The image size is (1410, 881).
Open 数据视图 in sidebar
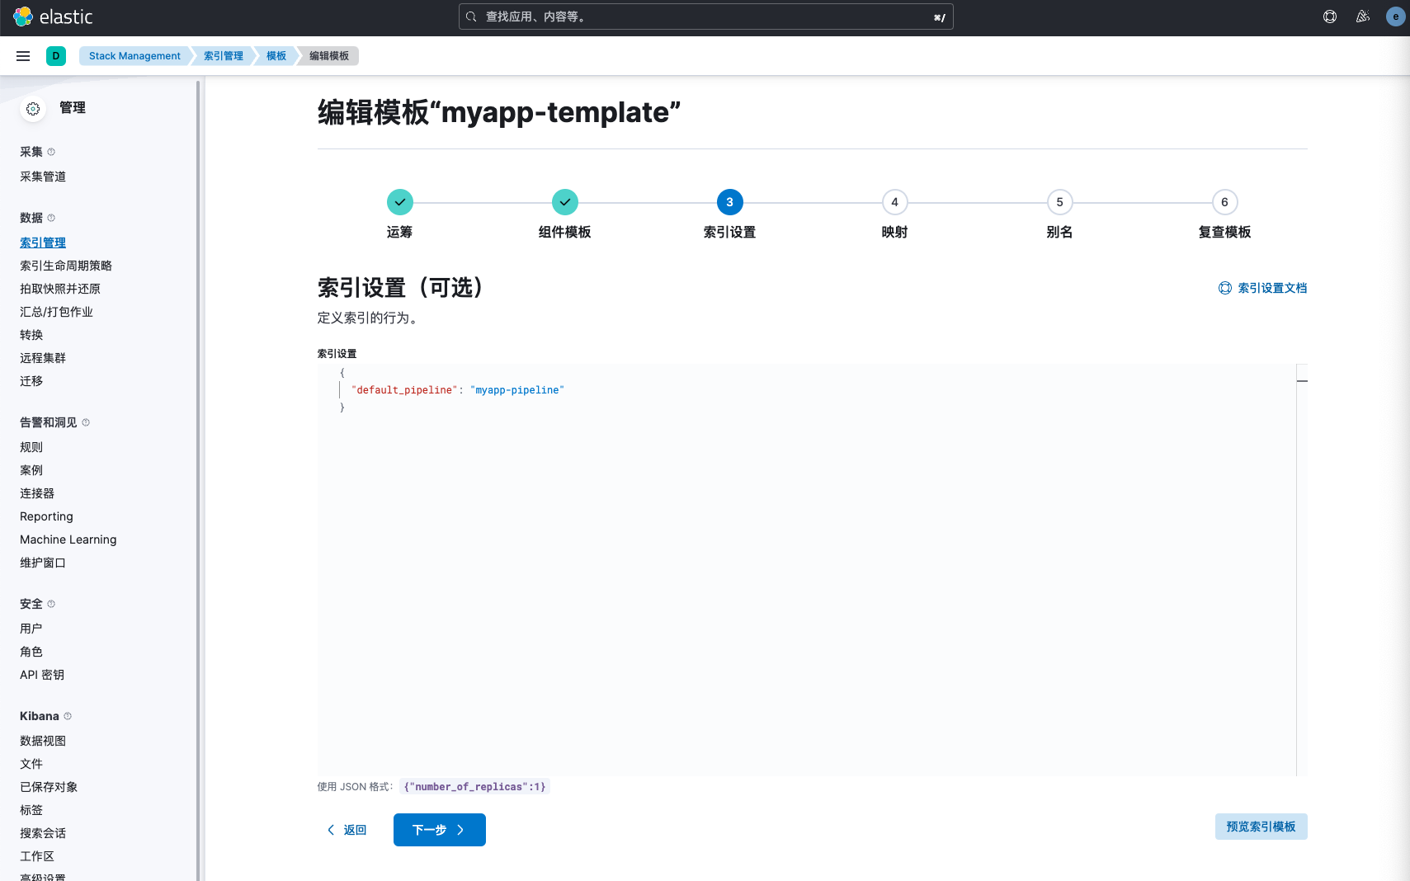pos(43,741)
